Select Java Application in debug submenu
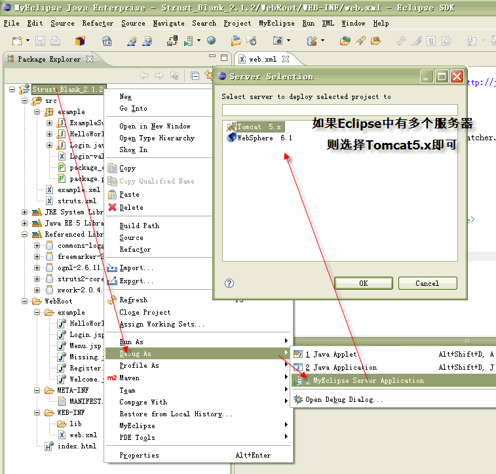The height and width of the screenshot is (474, 496). [x=394, y=367]
